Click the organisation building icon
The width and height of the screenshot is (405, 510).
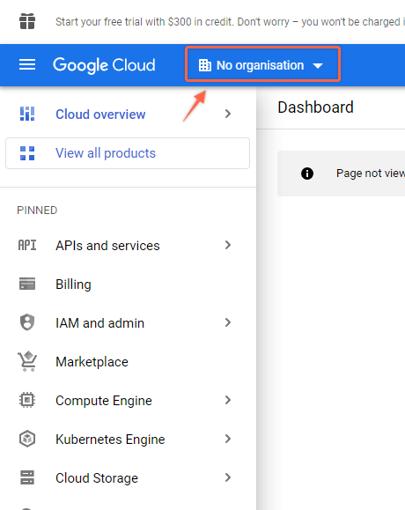tap(205, 65)
